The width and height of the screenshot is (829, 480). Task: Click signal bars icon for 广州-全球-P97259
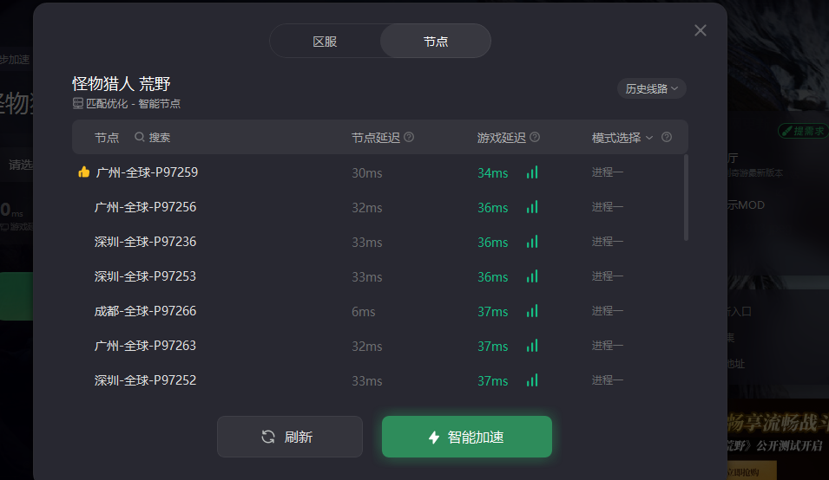(x=532, y=172)
